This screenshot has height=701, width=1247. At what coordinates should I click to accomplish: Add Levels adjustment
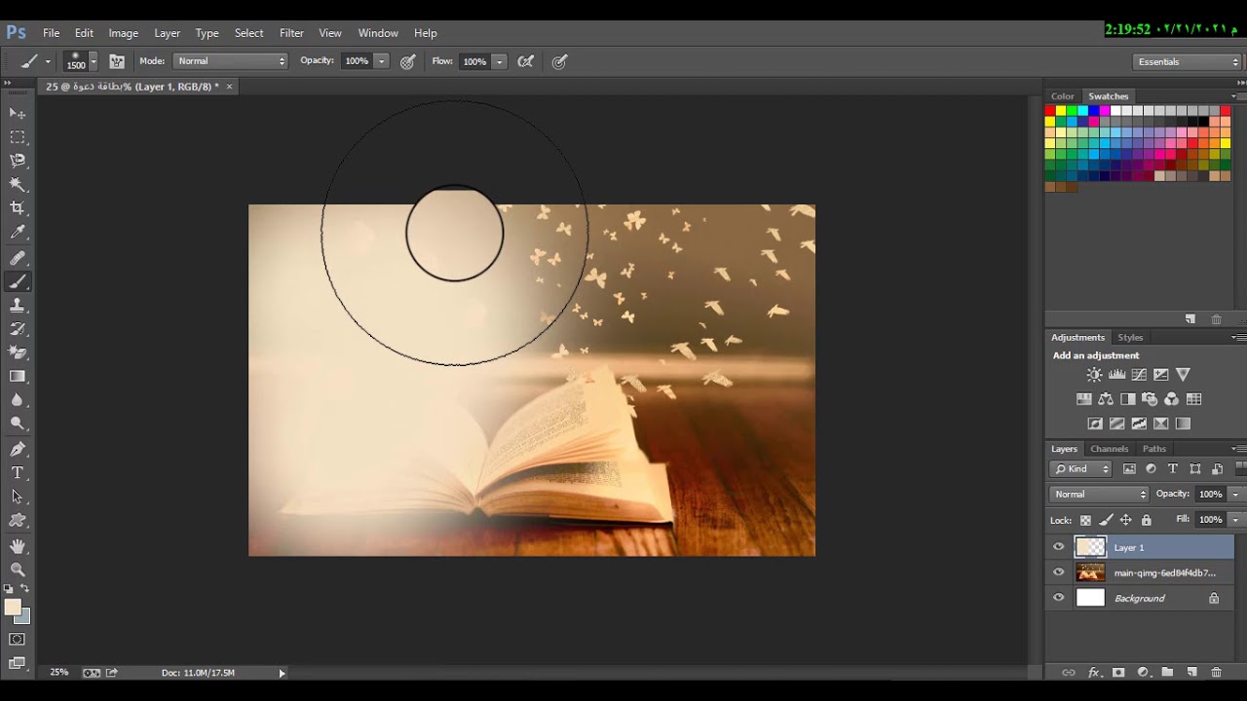[x=1117, y=374]
